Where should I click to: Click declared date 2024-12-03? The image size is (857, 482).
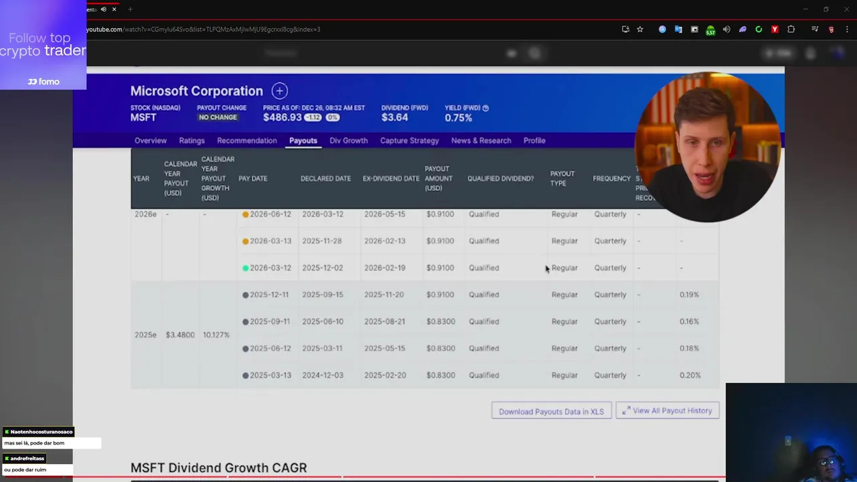tap(322, 375)
